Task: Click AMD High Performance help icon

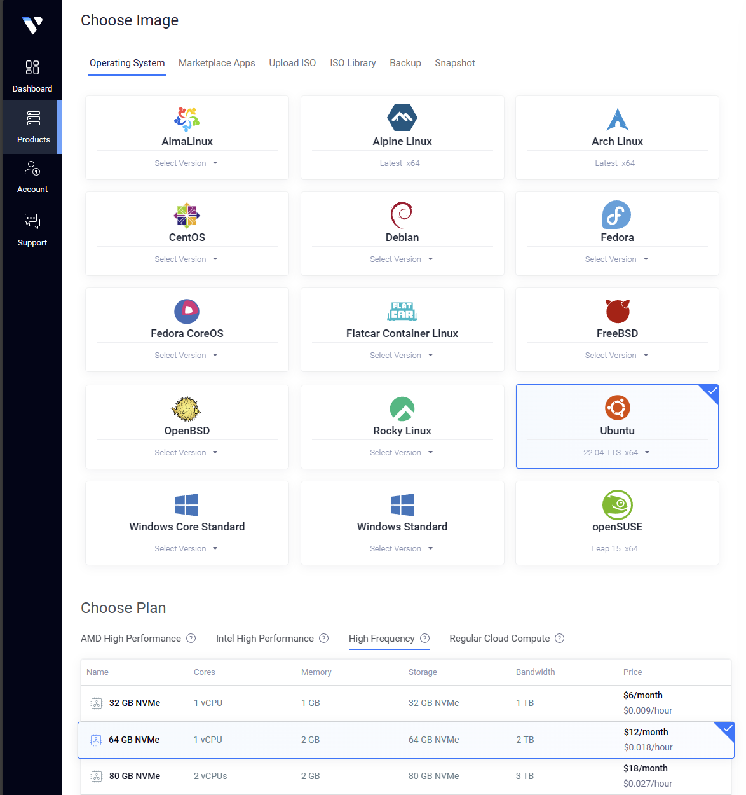Action: click(191, 638)
